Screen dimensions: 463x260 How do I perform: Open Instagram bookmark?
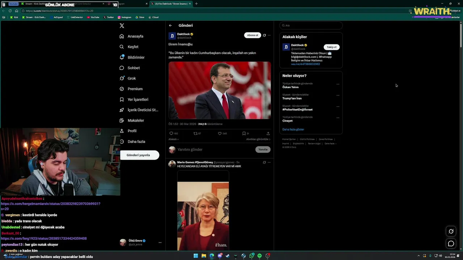click(x=124, y=17)
